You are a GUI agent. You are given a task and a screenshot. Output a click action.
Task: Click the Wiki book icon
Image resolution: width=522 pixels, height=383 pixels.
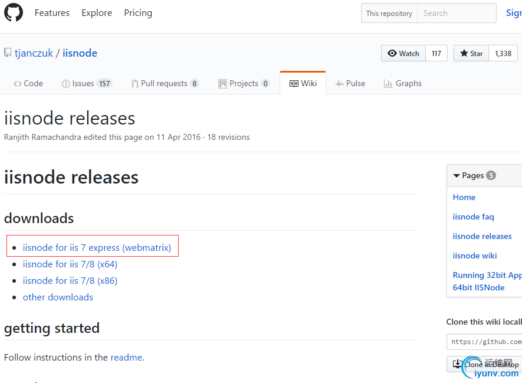294,84
